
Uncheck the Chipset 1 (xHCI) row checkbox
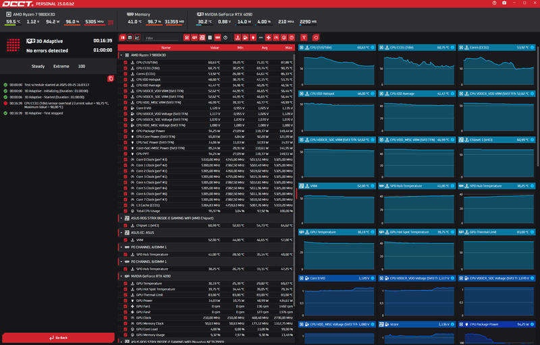(x=126, y=226)
